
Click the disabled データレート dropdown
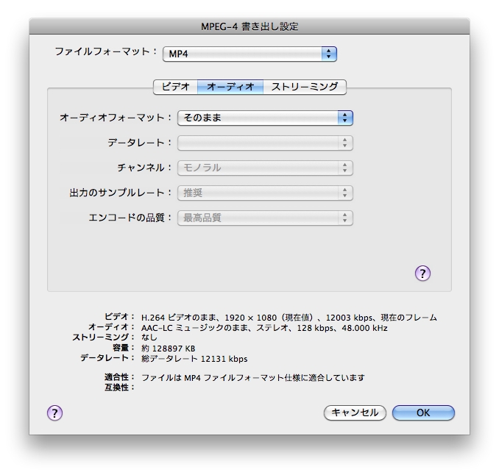click(265, 143)
